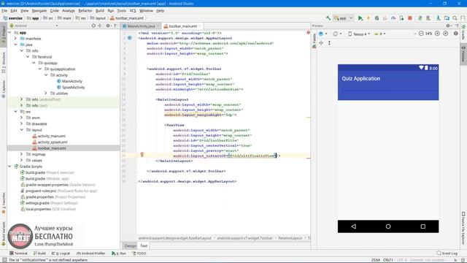The height and width of the screenshot is (263, 467).
Task: Click the red Stop button in toolbar
Action: tap(410, 18)
